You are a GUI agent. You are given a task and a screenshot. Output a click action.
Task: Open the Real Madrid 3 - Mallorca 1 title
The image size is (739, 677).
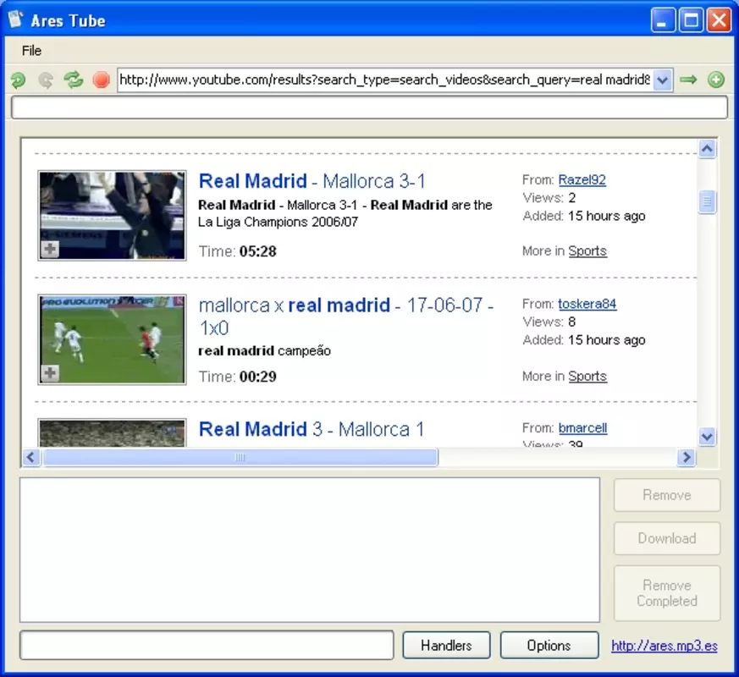(312, 429)
